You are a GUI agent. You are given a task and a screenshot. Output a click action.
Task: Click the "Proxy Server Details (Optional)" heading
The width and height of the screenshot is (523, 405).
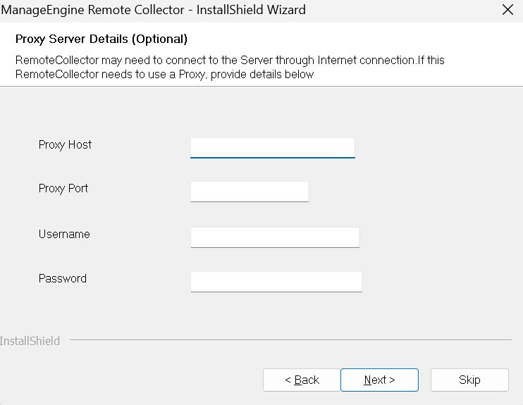point(101,39)
